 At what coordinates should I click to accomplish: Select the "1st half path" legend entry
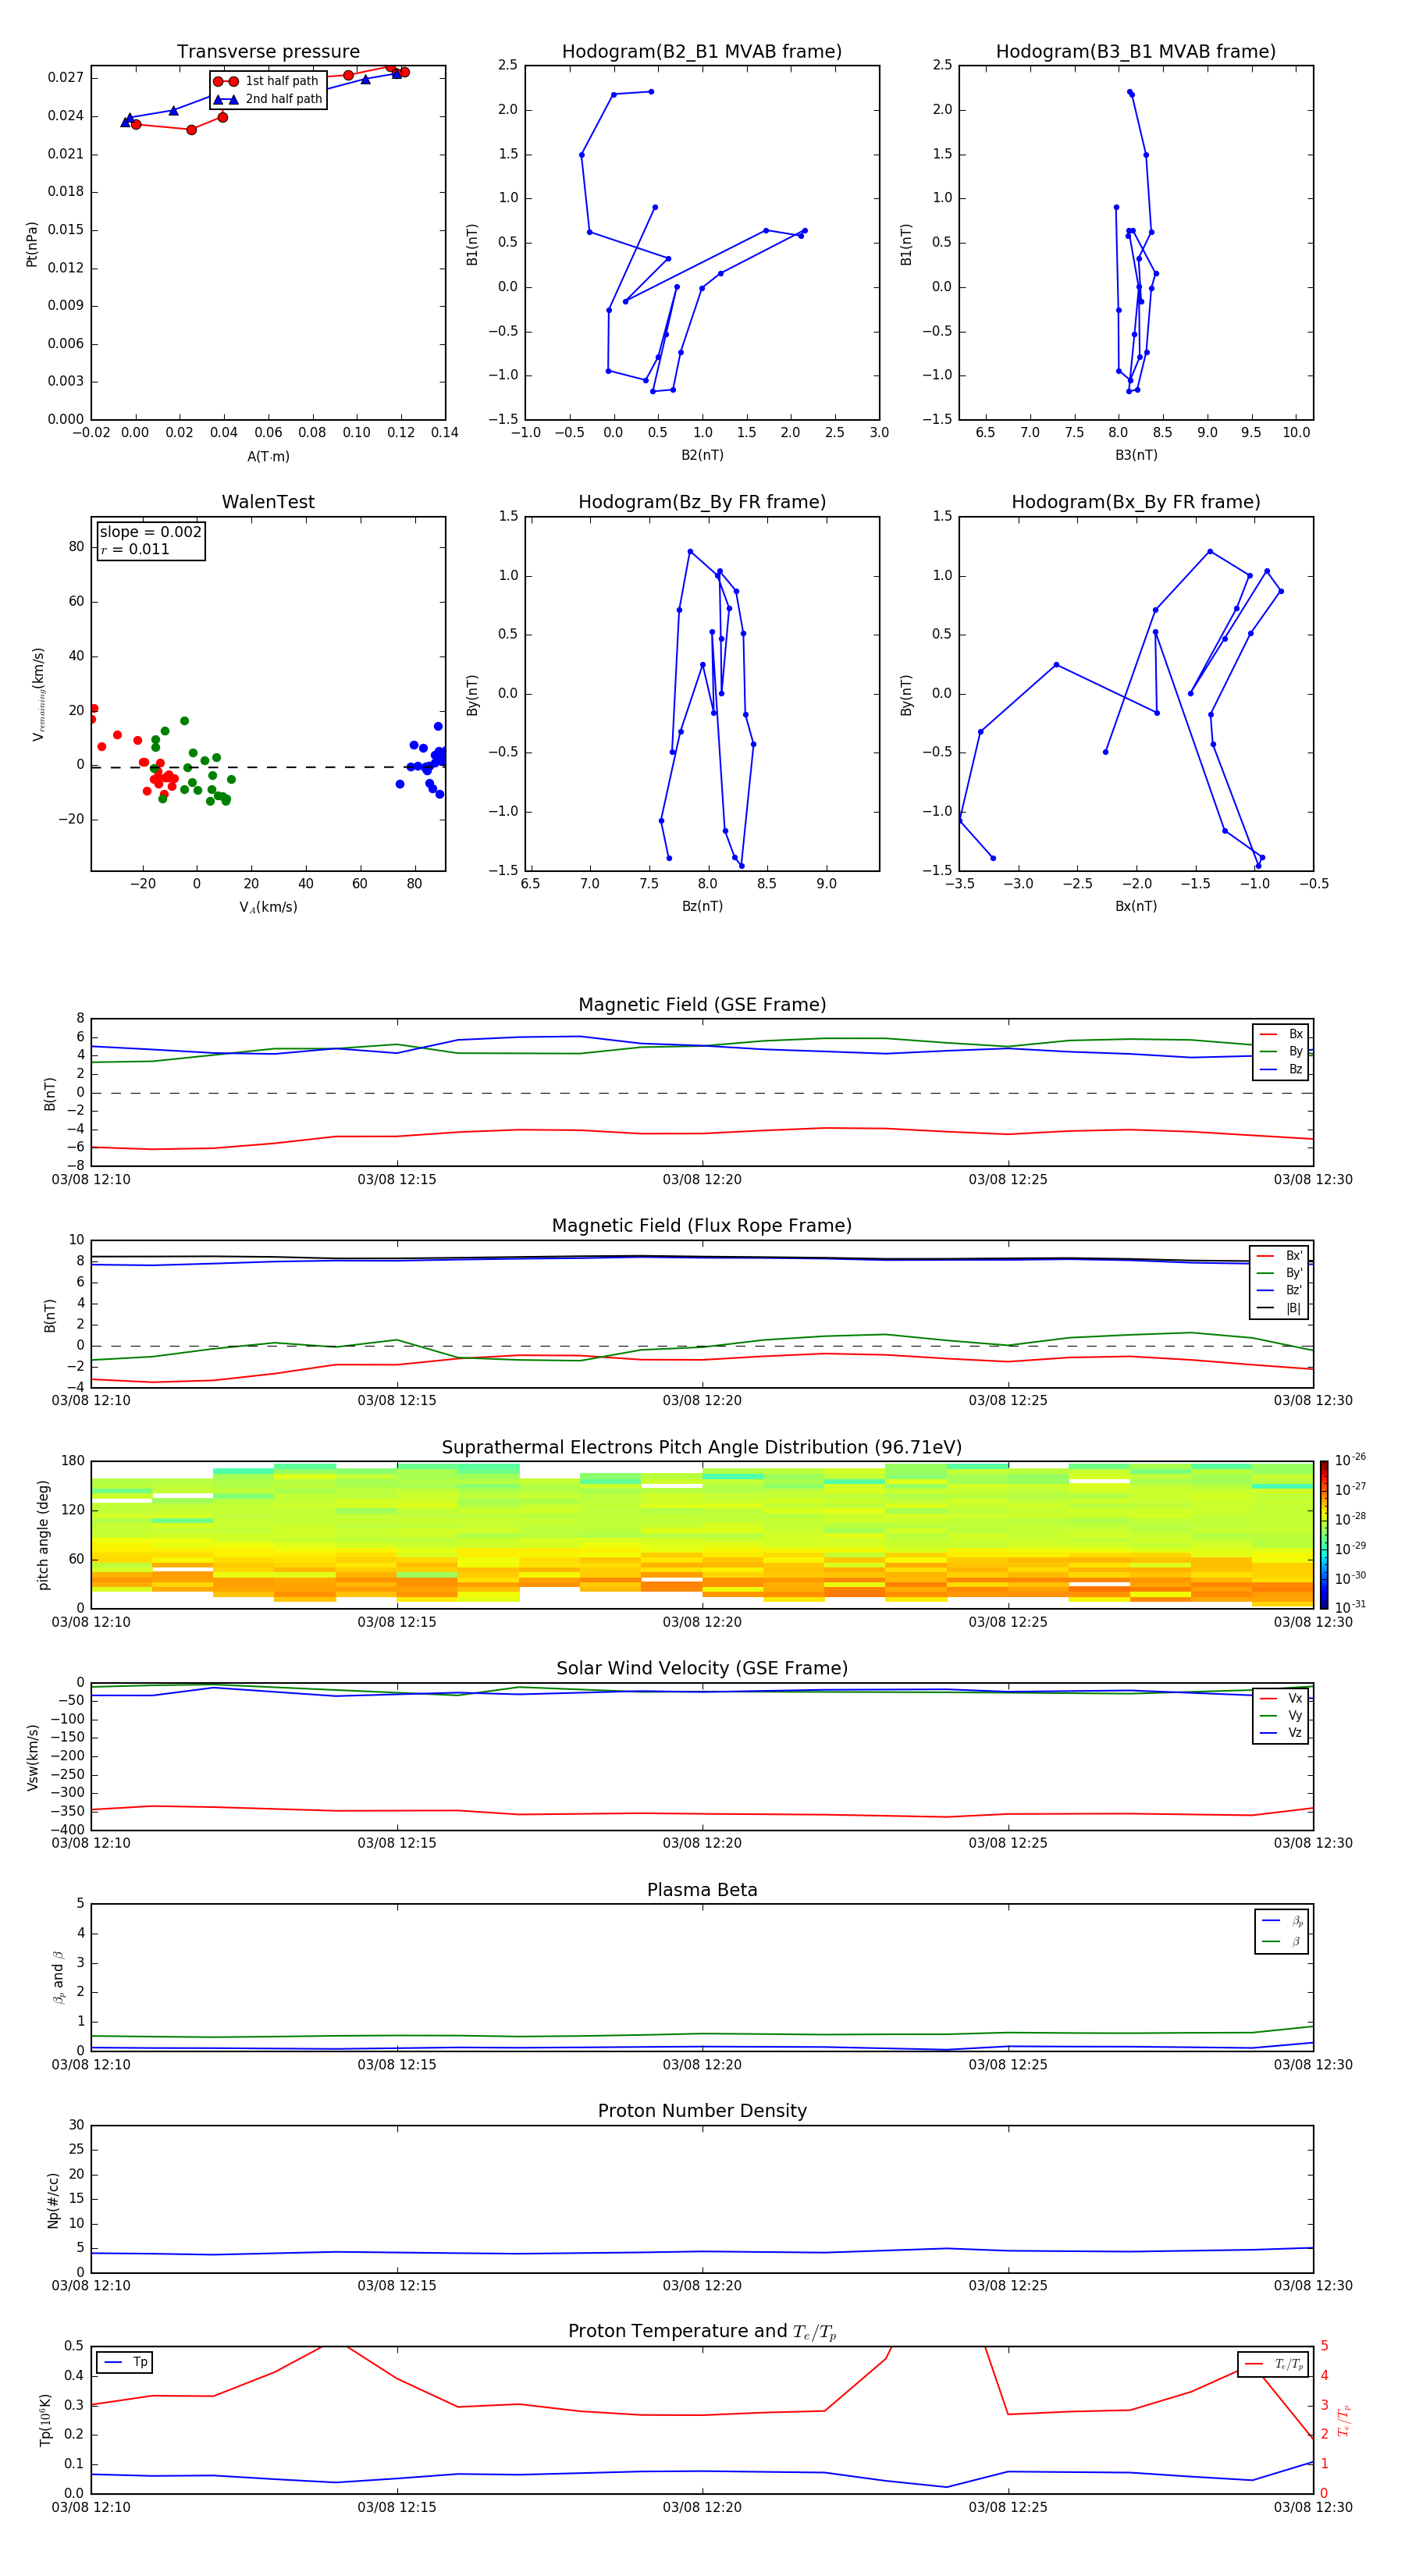[267, 81]
